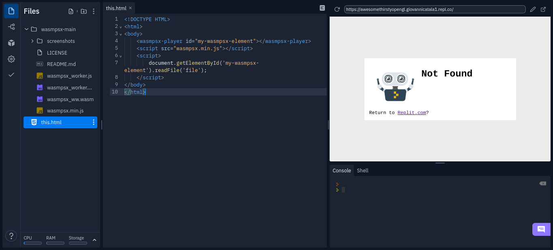
Task: Open the Packages panel cube icon
Action: click(x=11, y=42)
